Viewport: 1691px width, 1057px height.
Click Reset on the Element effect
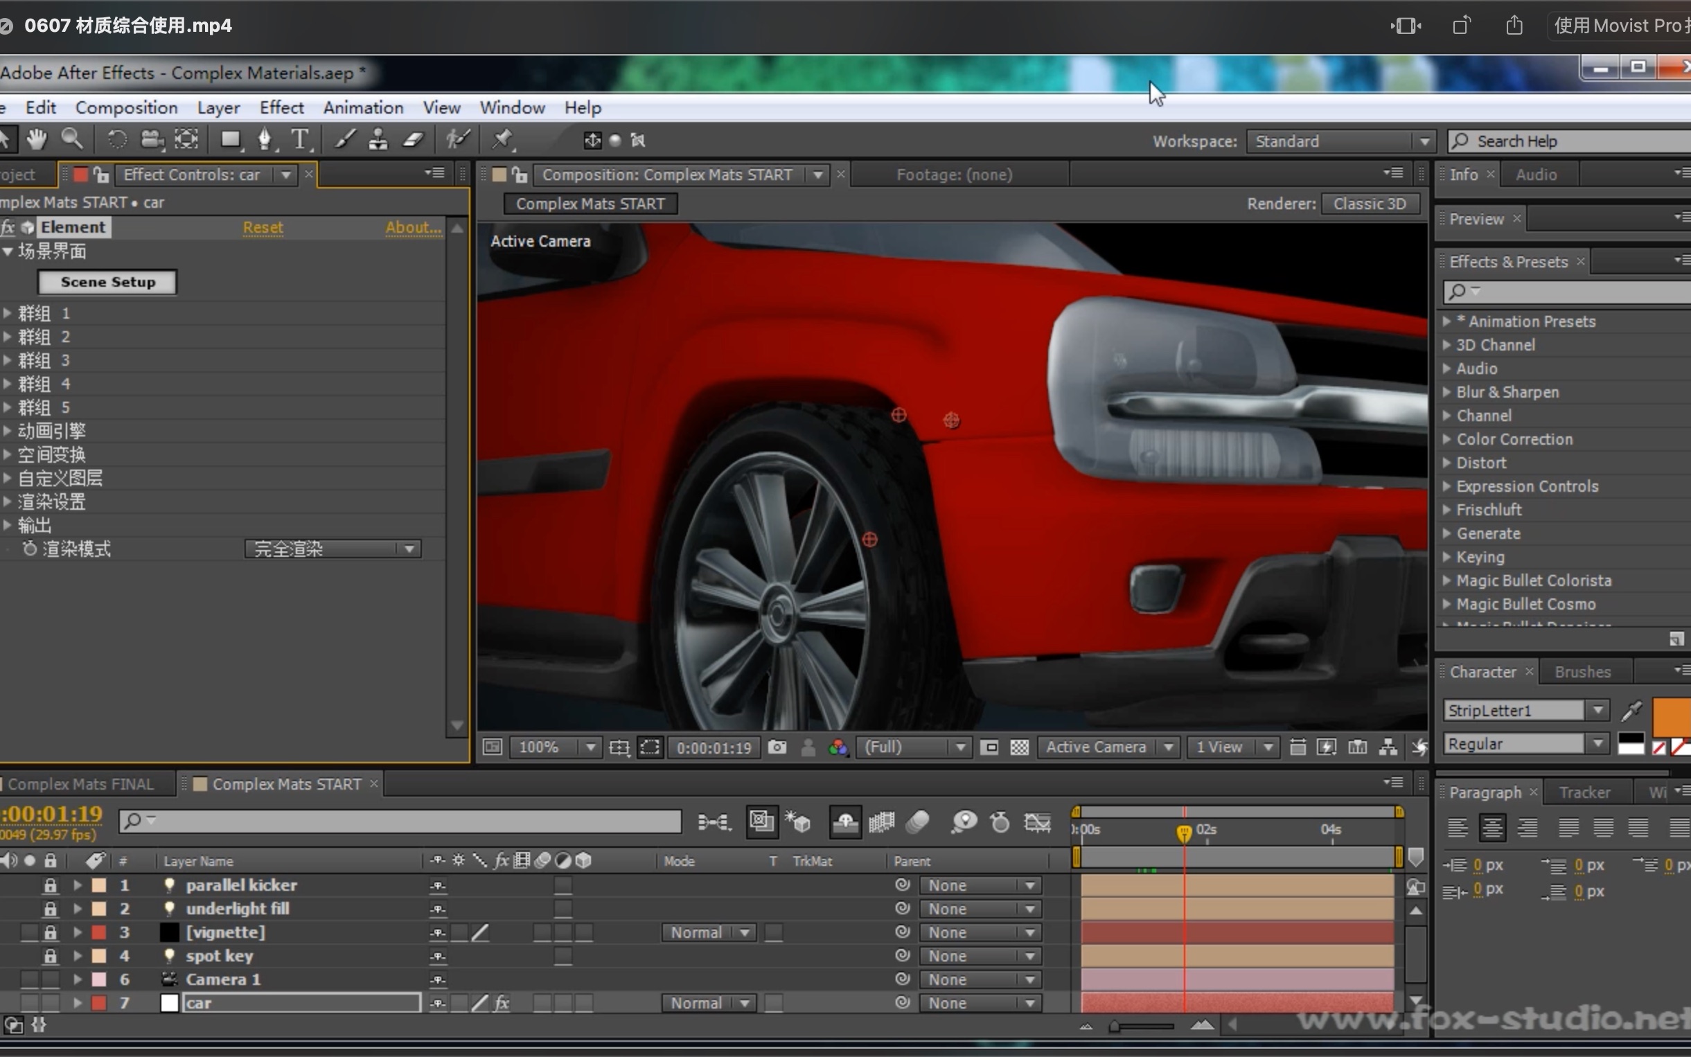(x=263, y=227)
